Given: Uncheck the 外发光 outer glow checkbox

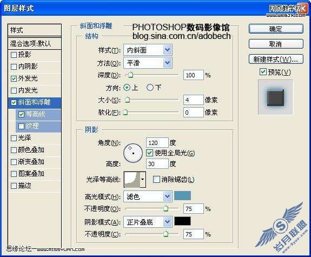Looking at the screenshot, I should 14,78.
